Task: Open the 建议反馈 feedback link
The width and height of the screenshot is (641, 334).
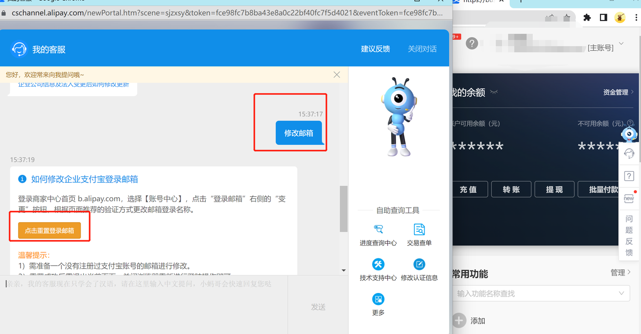Action: [376, 49]
